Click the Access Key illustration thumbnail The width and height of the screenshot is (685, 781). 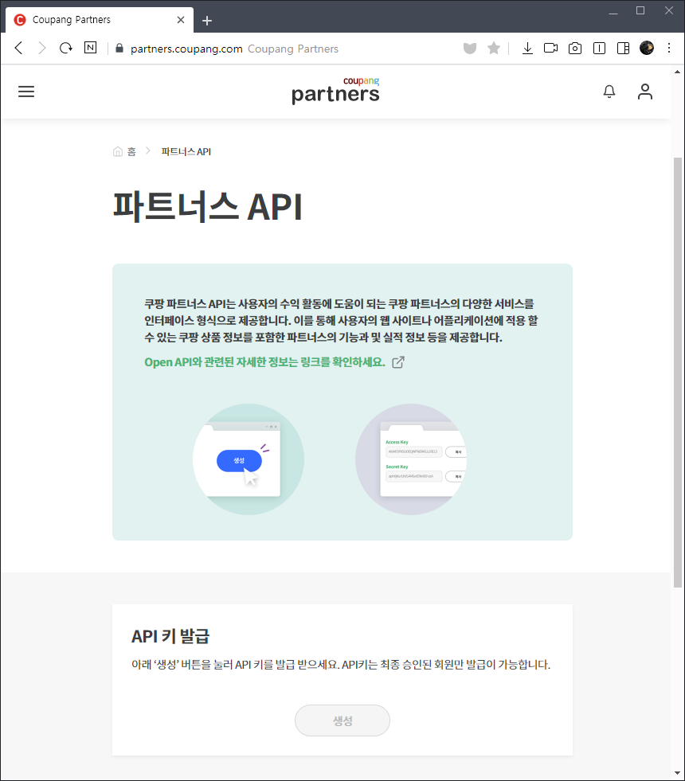411,459
